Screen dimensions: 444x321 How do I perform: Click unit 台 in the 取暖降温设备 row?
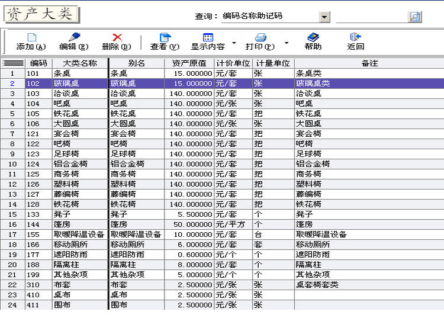pyautogui.click(x=274, y=235)
